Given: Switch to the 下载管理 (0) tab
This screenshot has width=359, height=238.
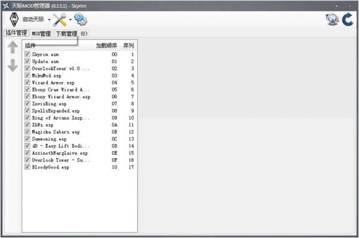Looking at the screenshot, I should [x=71, y=33].
